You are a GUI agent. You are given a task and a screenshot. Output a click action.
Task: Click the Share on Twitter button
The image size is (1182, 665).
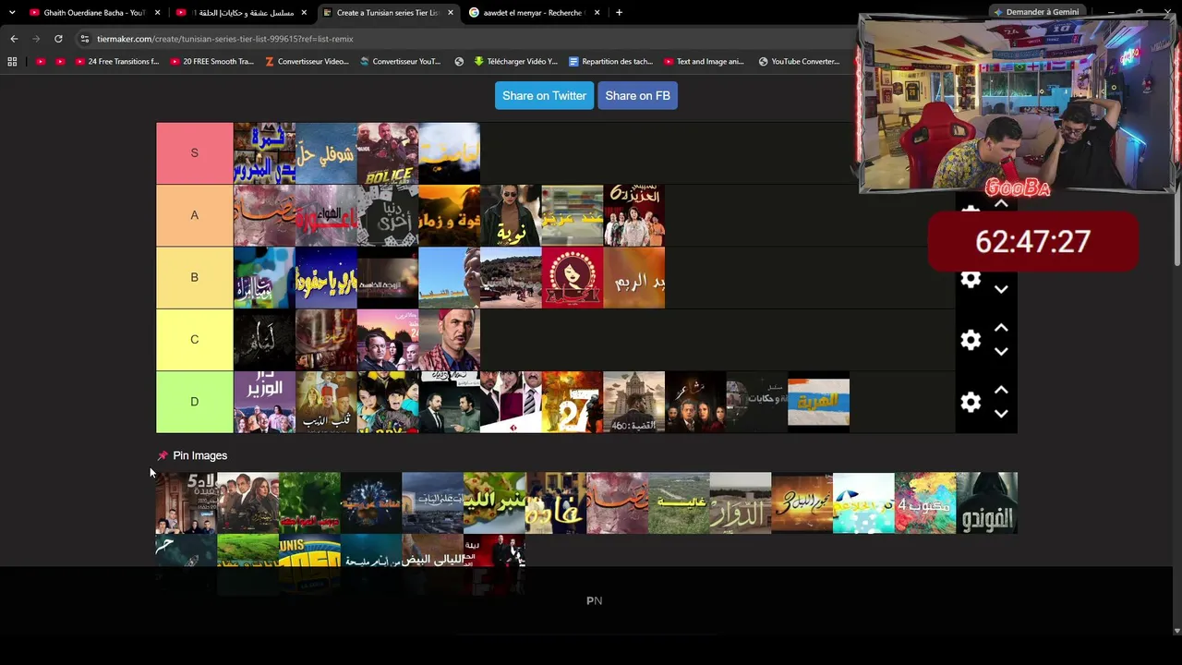tap(544, 96)
